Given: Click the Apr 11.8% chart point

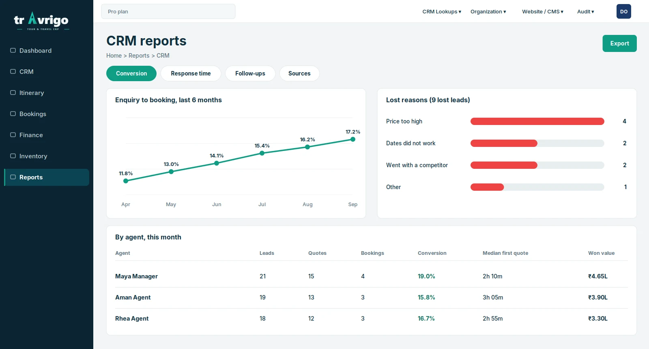Looking at the screenshot, I should tap(126, 181).
